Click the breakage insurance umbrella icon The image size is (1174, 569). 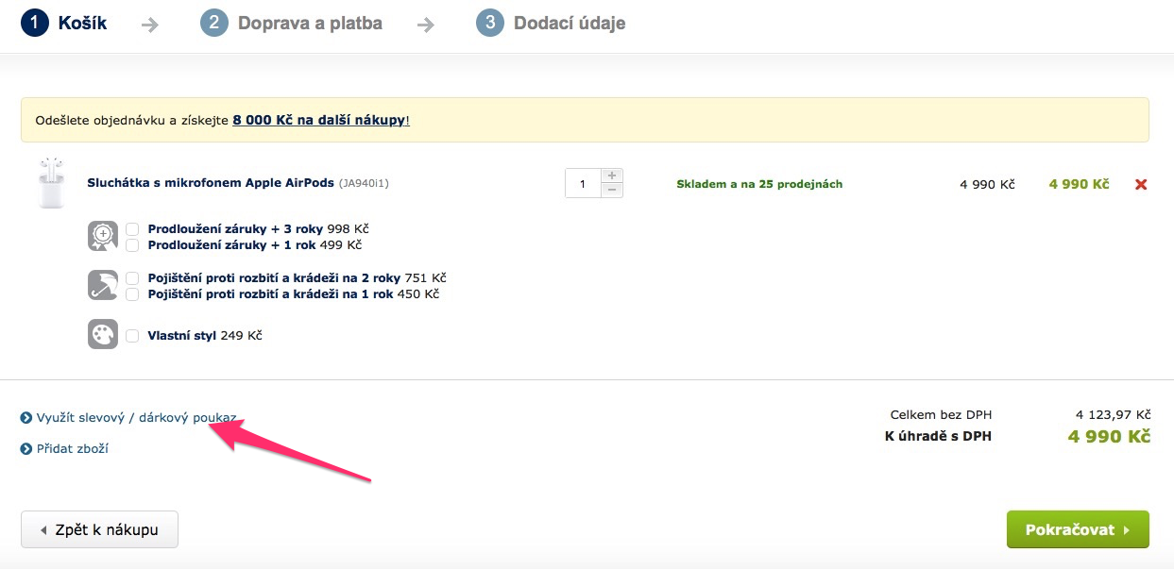click(x=103, y=285)
